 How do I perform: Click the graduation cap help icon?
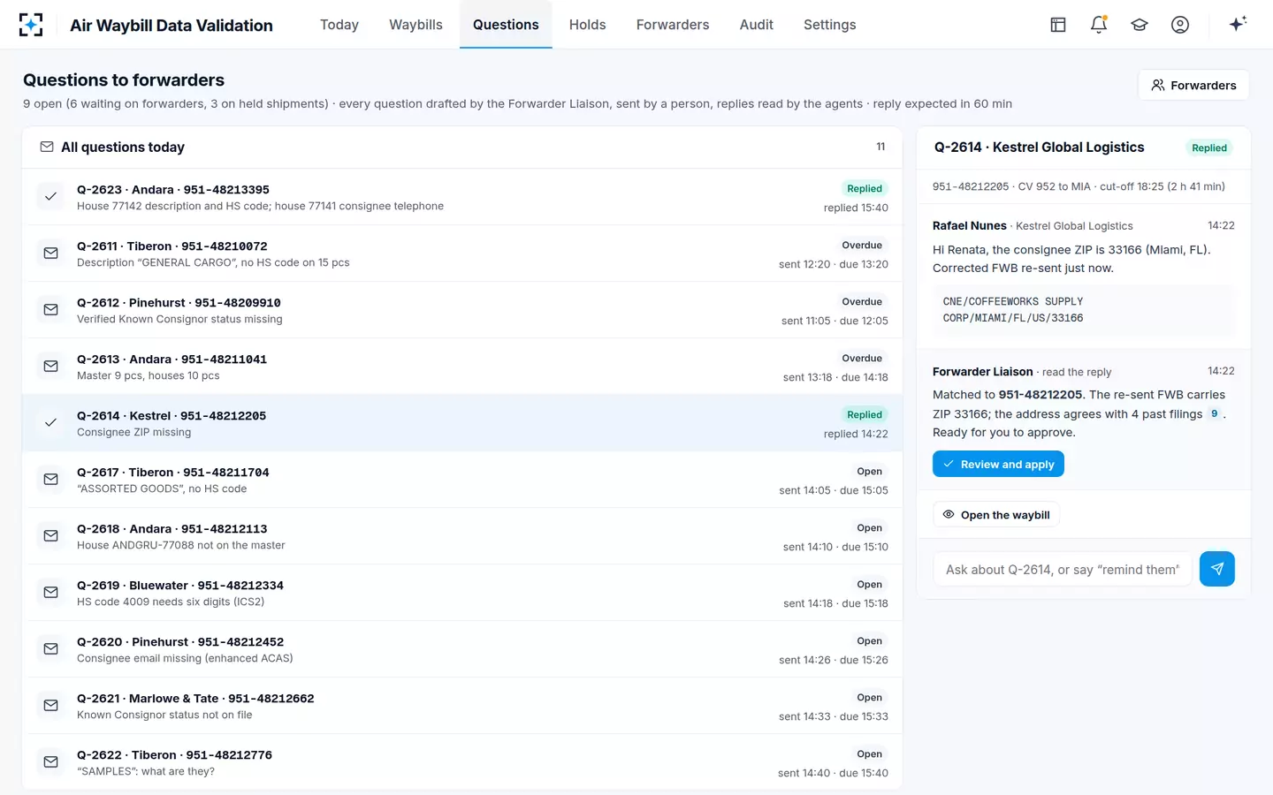(1140, 25)
